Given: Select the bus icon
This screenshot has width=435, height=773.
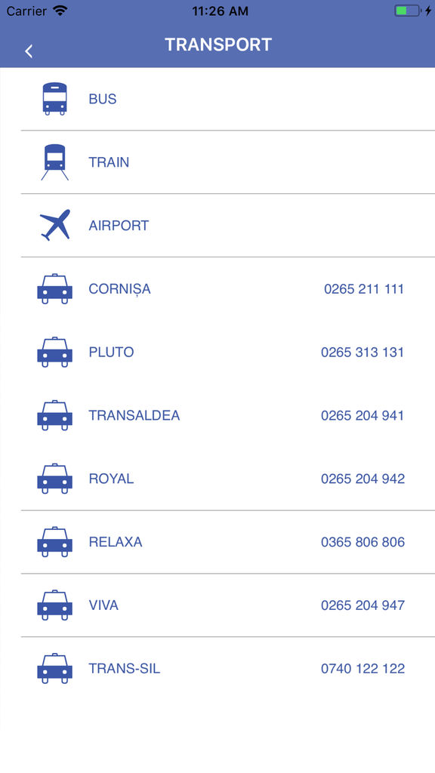Looking at the screenshot, I should point(54,99).
